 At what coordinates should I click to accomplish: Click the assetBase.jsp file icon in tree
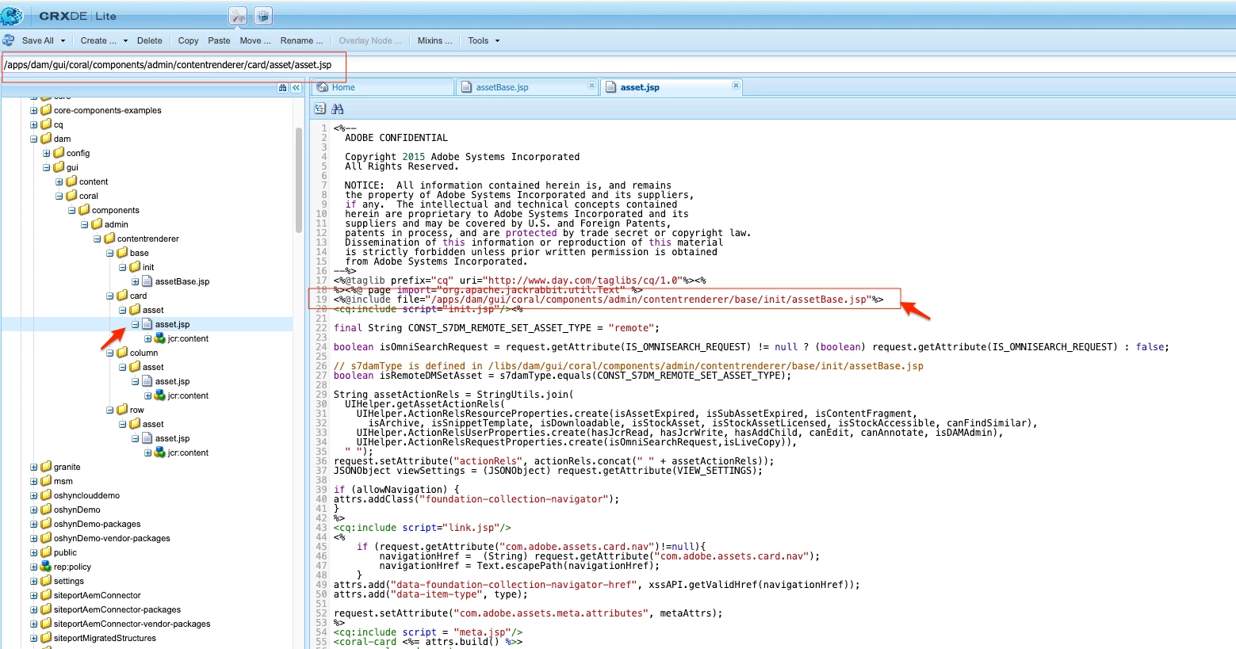tap(147, 281)
